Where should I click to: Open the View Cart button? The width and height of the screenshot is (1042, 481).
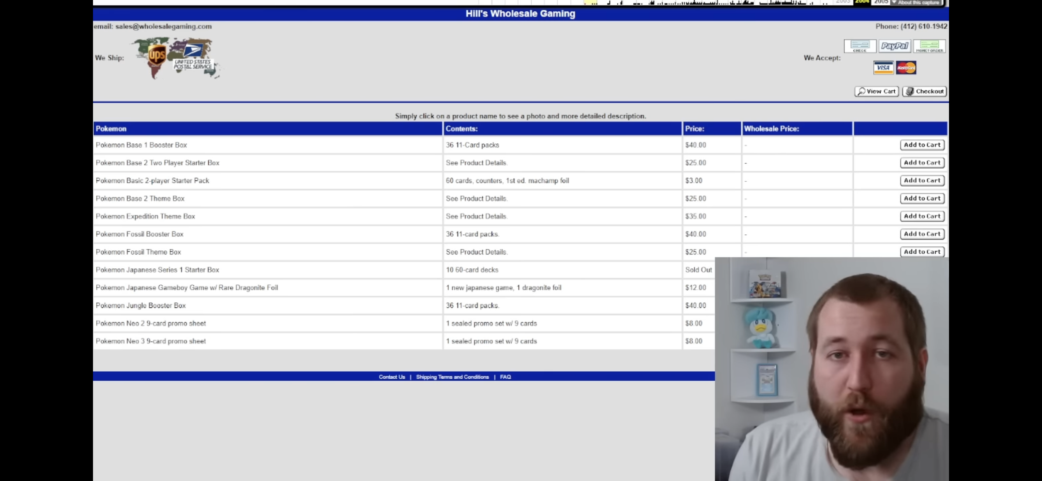tap(877, 91)
